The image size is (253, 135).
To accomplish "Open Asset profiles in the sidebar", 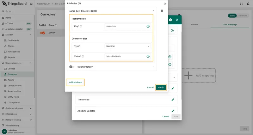I will [x=17, y=91].
